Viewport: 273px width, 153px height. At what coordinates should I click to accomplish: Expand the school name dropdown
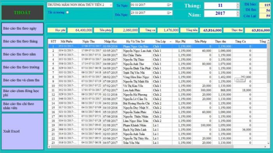tap(111, 5)
